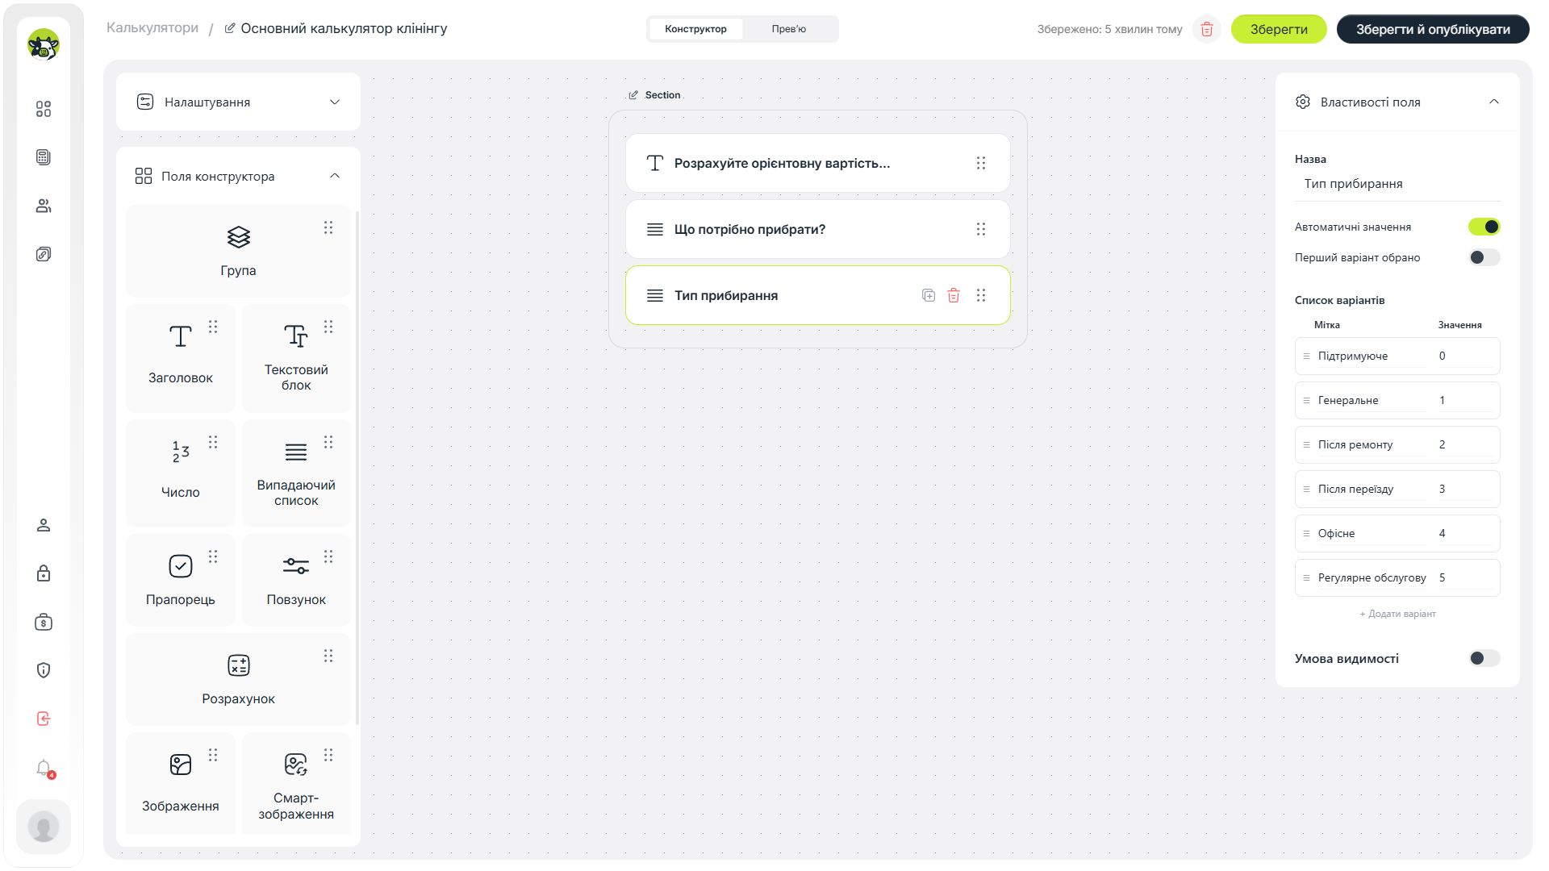Click the Додати варіант link
The width and height of the screenshot is (1549, 871).
tap(1397, 614)
